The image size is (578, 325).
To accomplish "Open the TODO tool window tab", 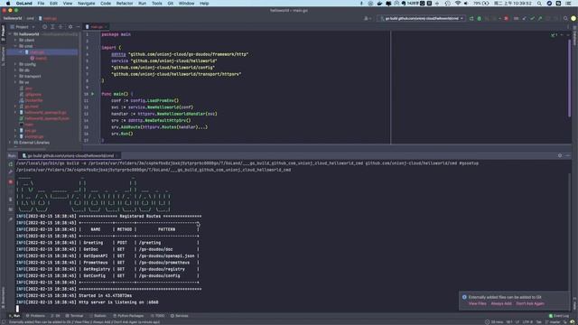I will (x=158, y=316).
